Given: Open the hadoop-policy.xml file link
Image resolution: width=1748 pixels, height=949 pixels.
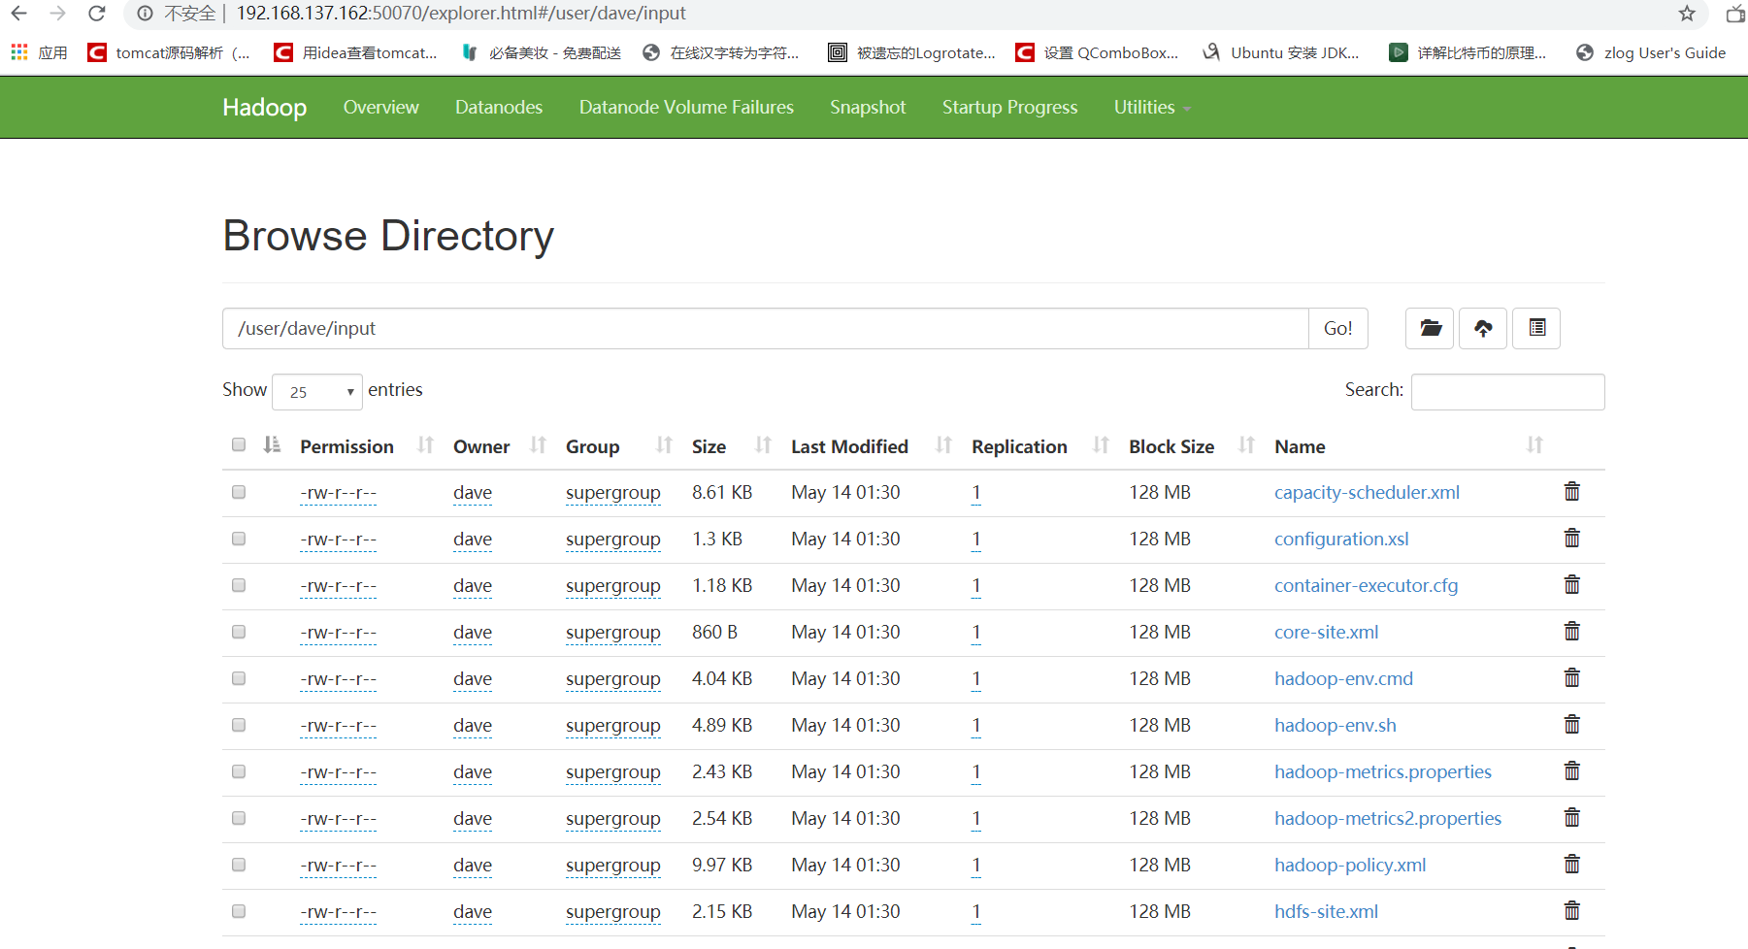Looking at the screenshot, I should 1350,865.
